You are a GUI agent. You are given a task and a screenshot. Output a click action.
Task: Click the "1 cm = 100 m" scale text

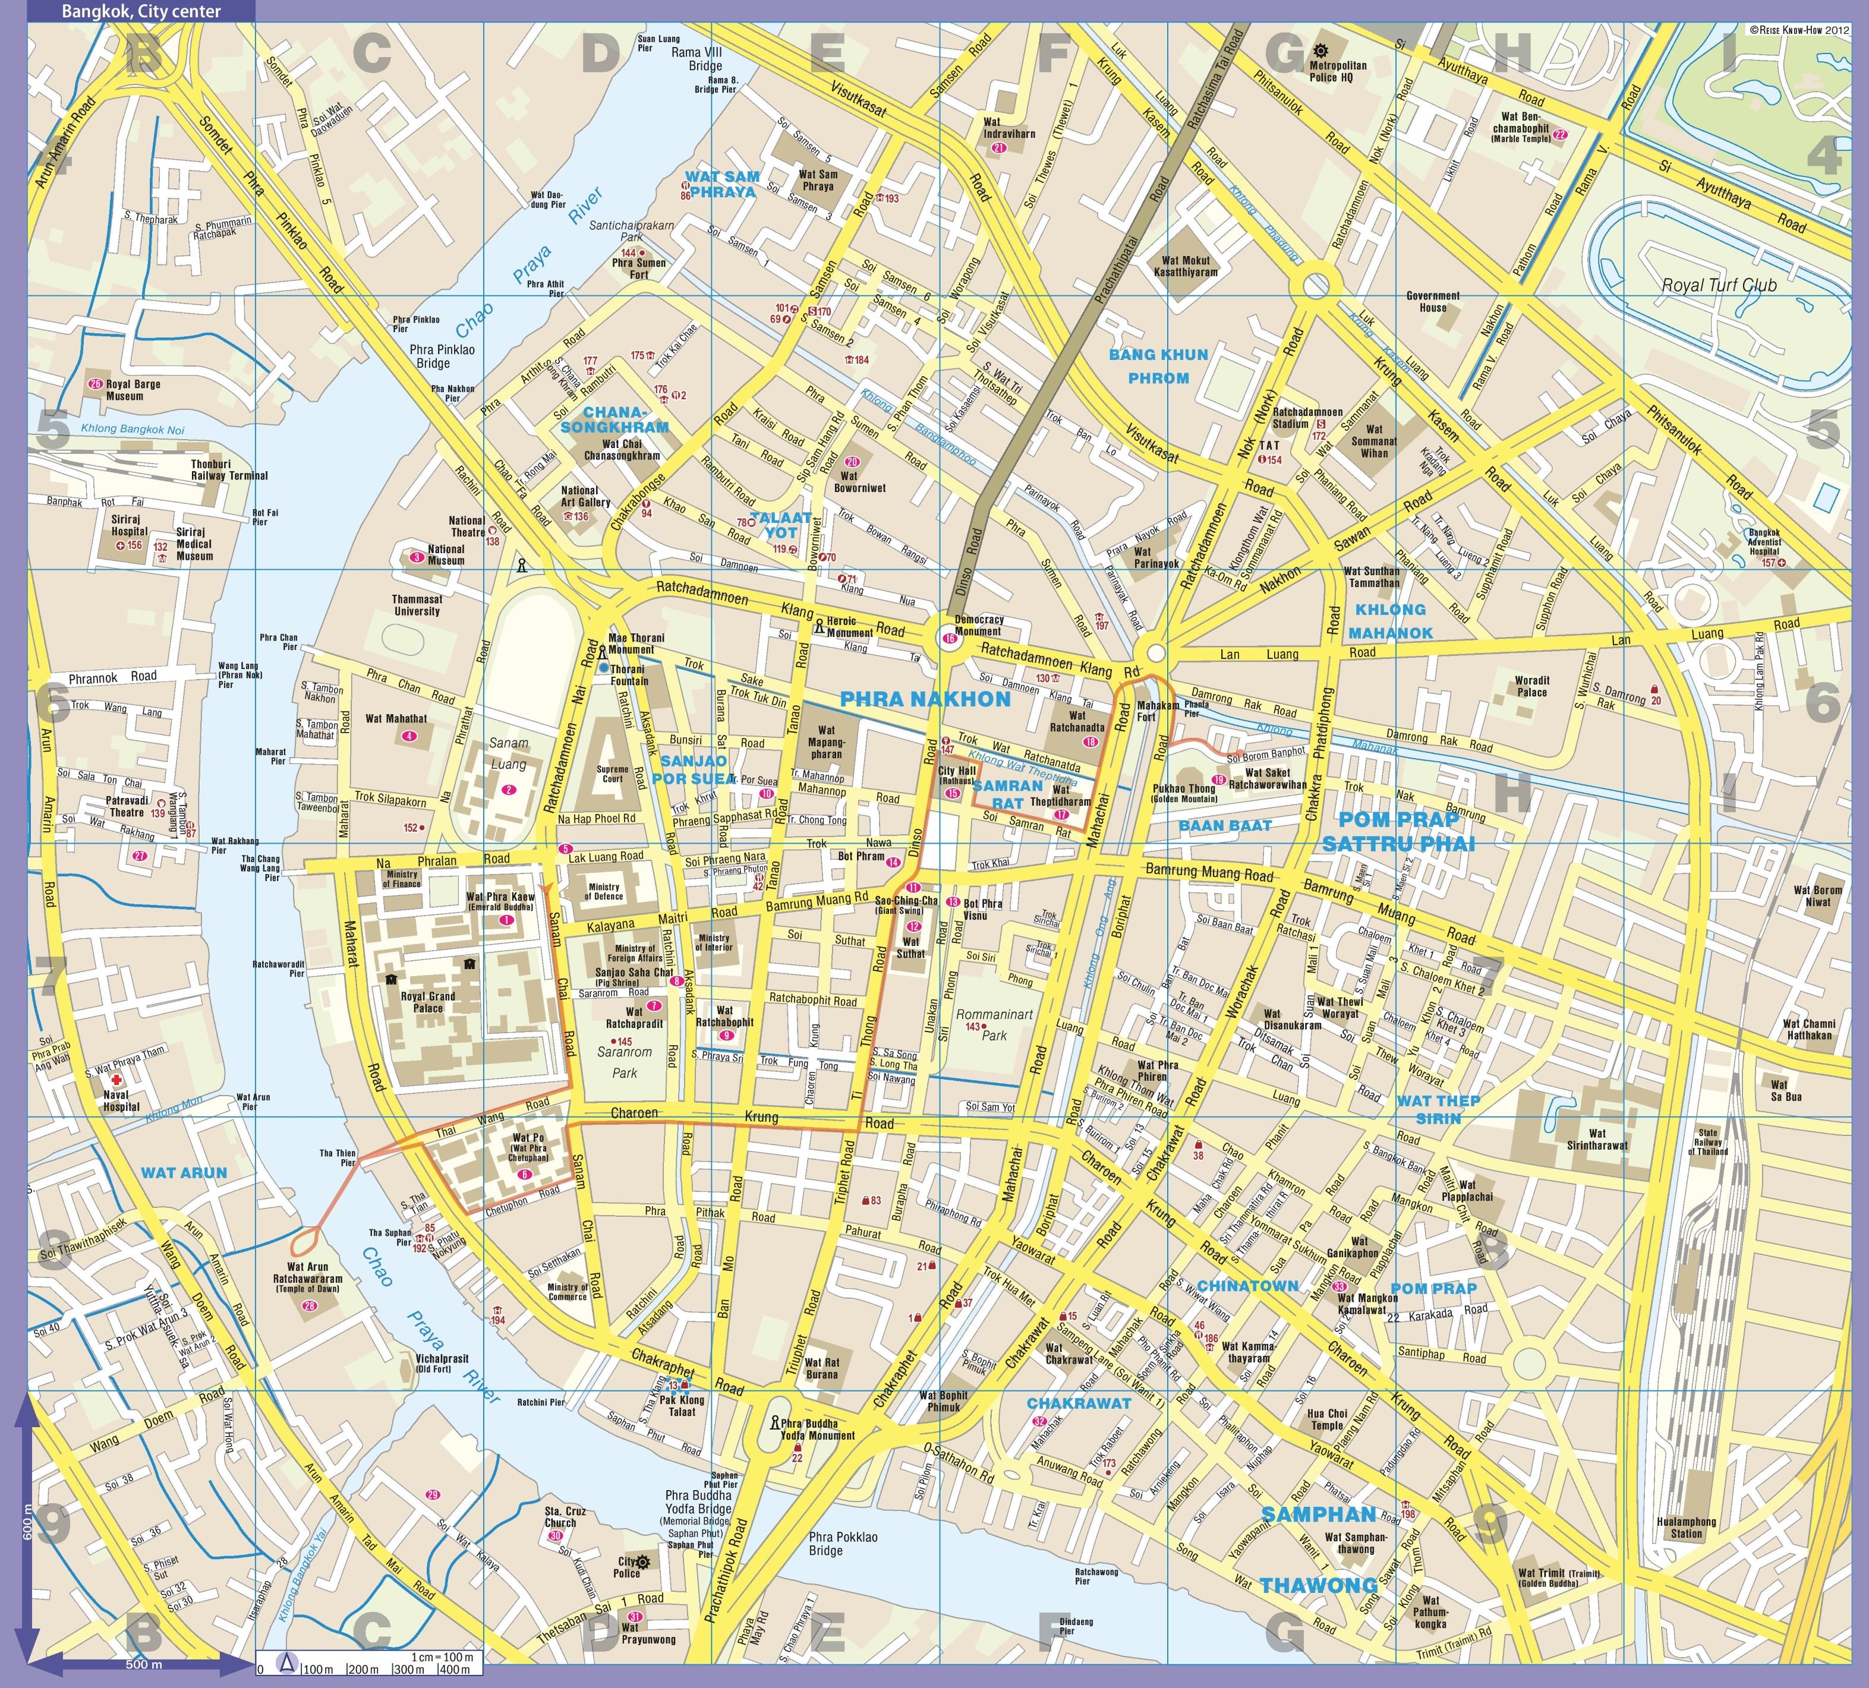[x=442, y=1657]
